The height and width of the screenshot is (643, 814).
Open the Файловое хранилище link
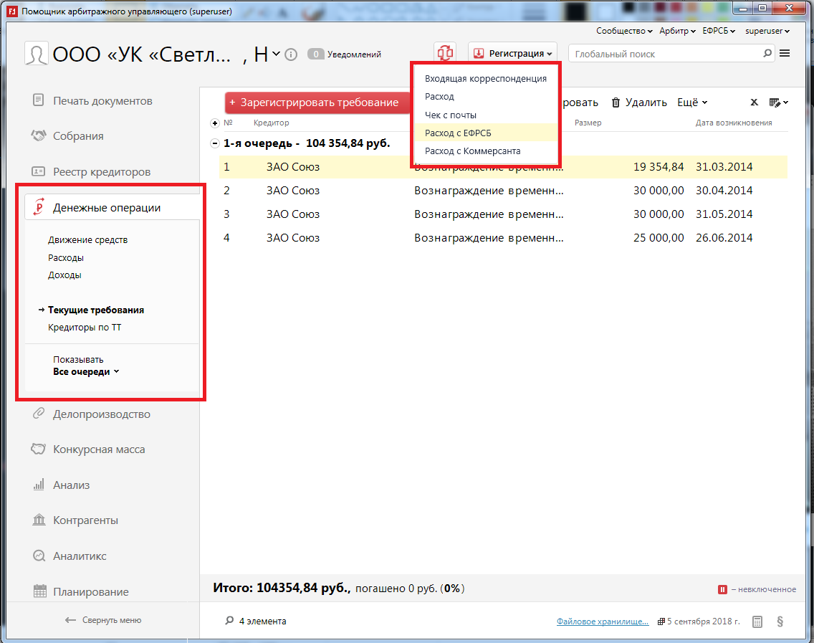(x=602, y=621)
